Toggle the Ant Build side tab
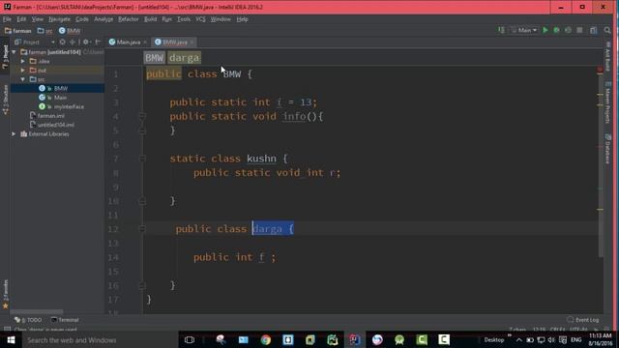The height and width of the screenshot is (348, 619). click(x=608, y=56)
